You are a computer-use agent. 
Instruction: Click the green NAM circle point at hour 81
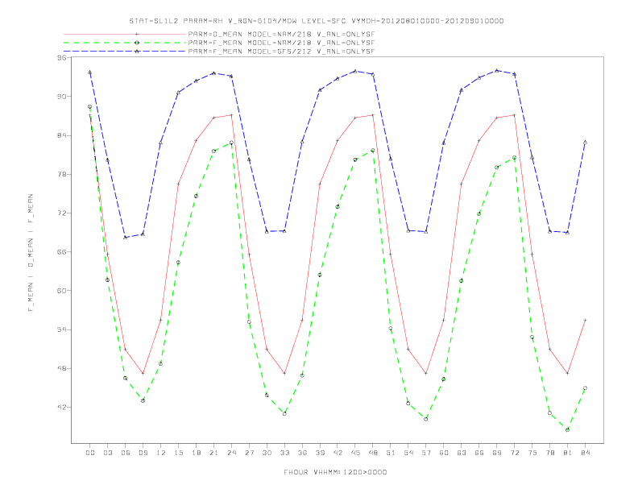click(x=567, y=429)
